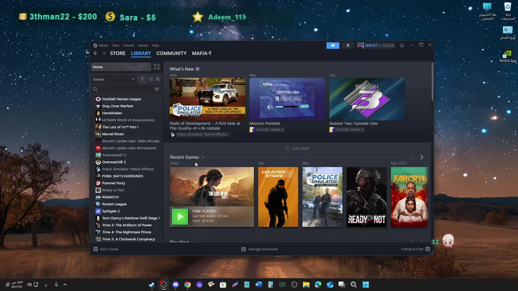
Task: Expand the Recent Games shelf dropdown
Action: click(203, 157)
